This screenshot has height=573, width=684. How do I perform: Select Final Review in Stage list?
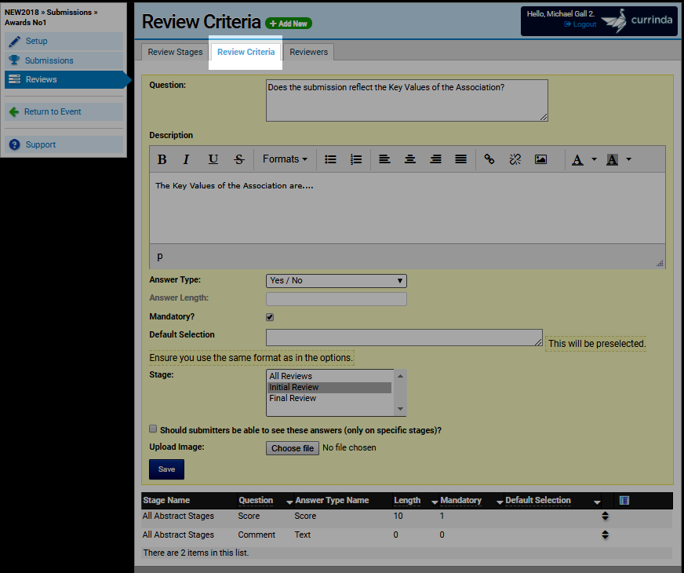coord(329,399)
